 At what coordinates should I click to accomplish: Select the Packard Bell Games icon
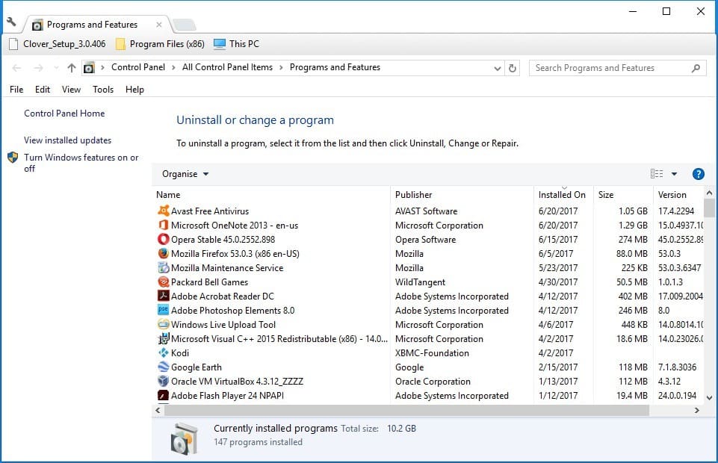(163, 282)
